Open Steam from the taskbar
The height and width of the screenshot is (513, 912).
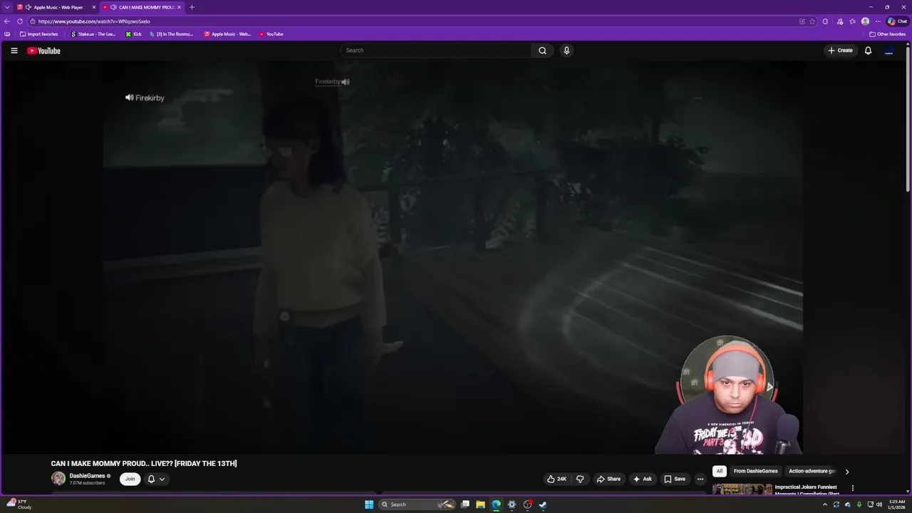point(543,504)
